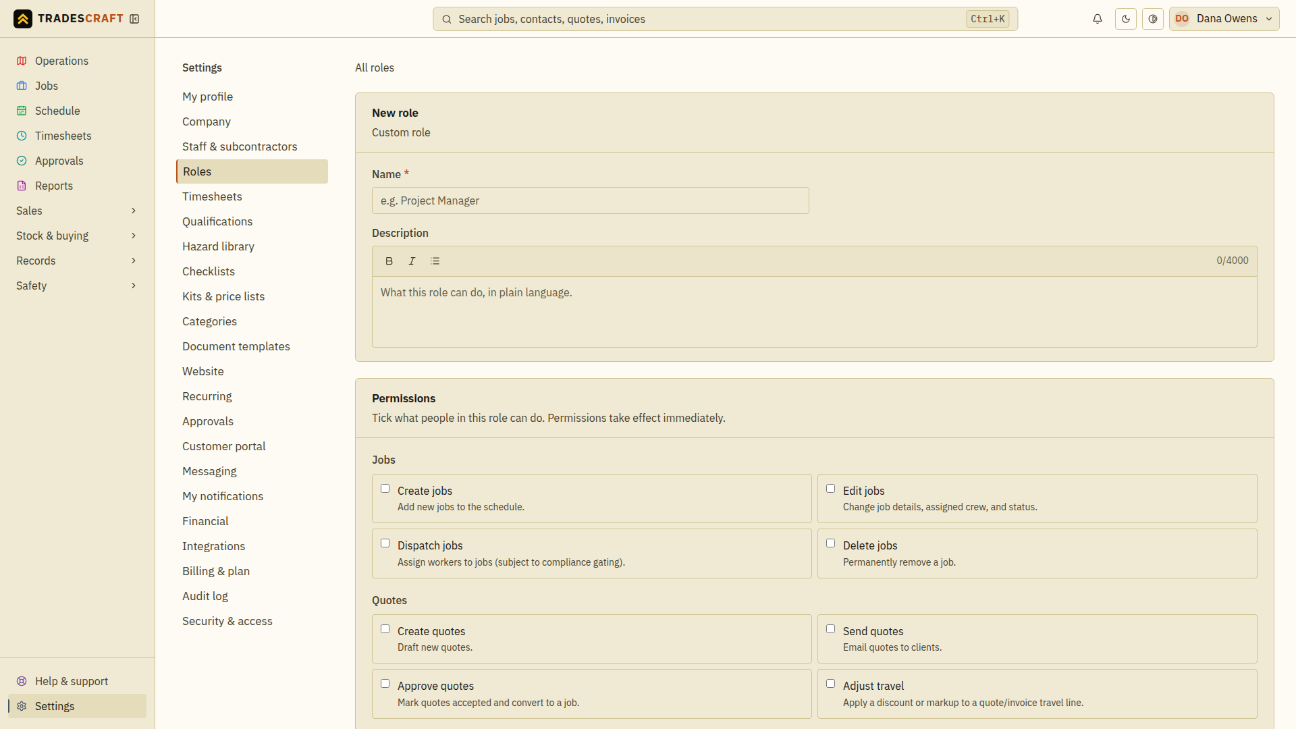Click the contrast icon in header

tap(1153, 19)
